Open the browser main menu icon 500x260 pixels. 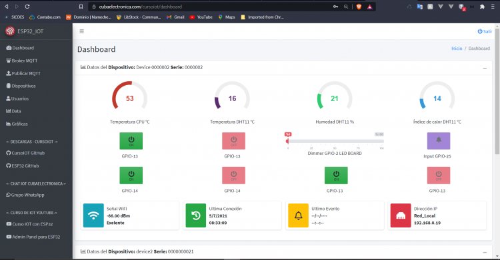[x=493, y=7]
